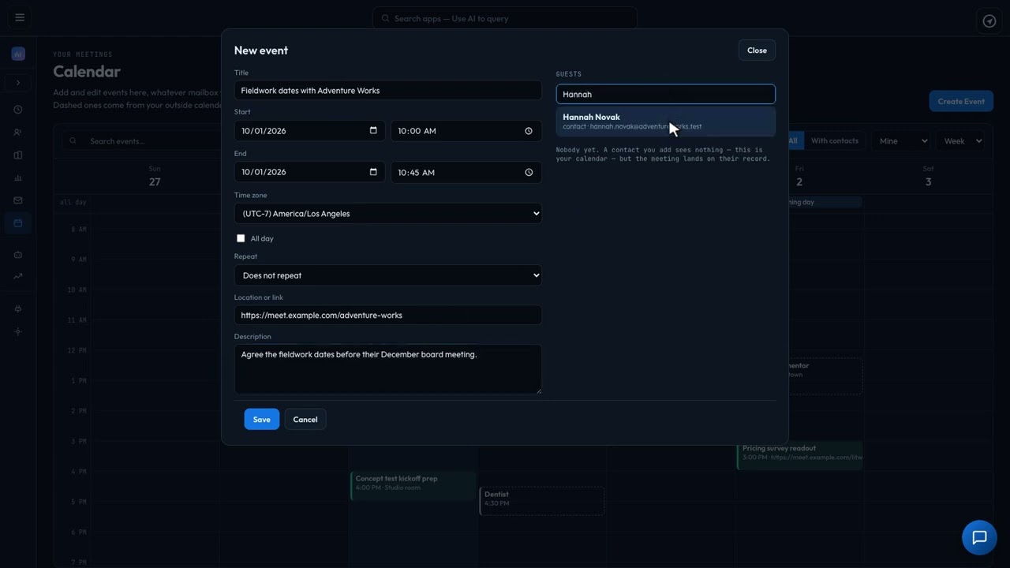
Task: Open the End date calendar picker icon
Action: pos(373,172)
